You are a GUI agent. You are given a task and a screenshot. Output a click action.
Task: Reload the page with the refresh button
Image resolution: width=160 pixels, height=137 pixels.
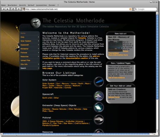(x=13, y=9)
